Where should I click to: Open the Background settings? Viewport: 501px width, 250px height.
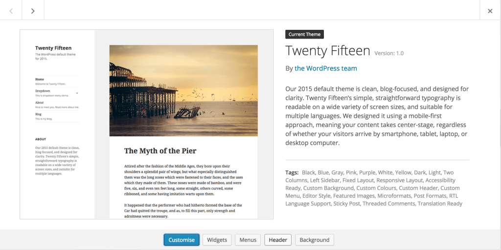[315, 240]
